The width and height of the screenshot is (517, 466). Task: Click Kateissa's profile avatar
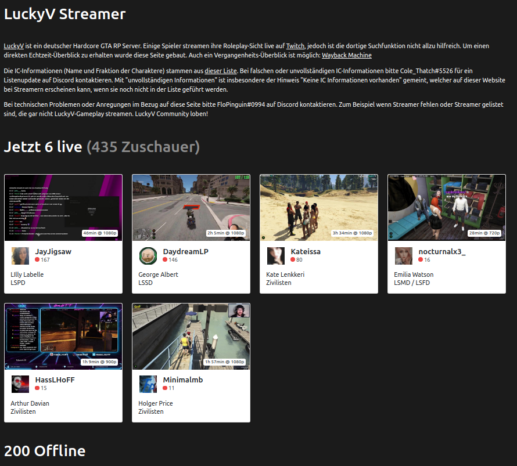click(275, 255)
